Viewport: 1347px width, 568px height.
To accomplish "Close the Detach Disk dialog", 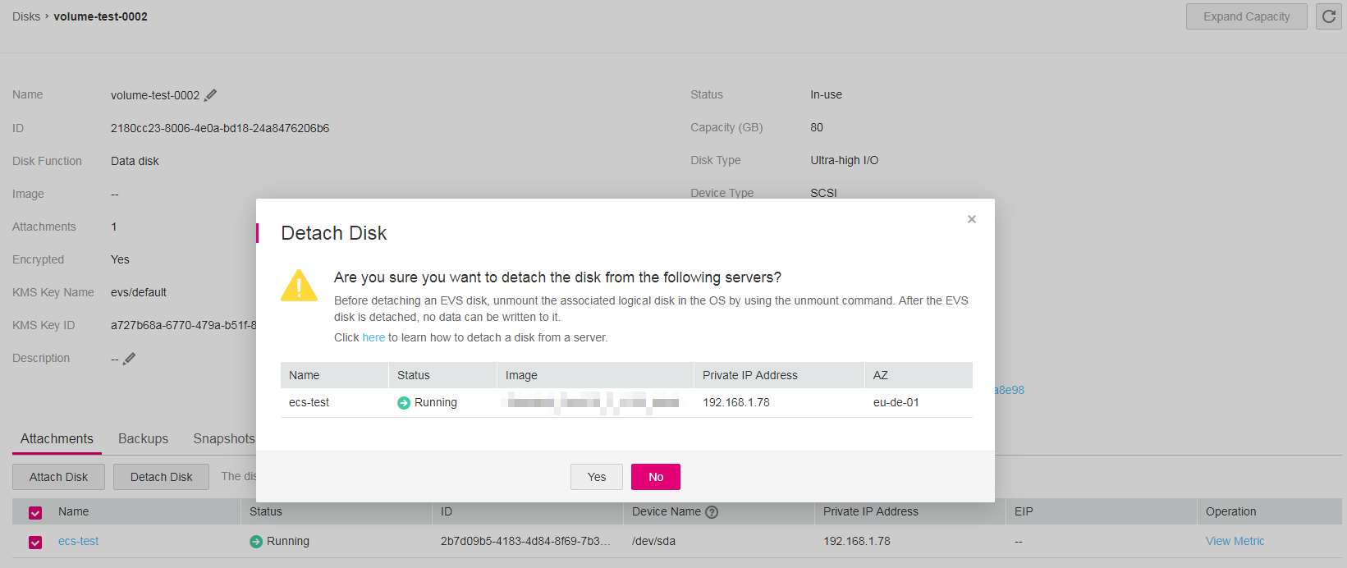I will coord(972,219).
